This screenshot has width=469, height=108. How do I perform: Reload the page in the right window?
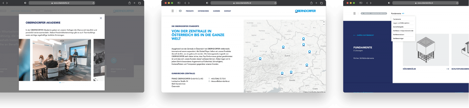(x=457, y=3)
